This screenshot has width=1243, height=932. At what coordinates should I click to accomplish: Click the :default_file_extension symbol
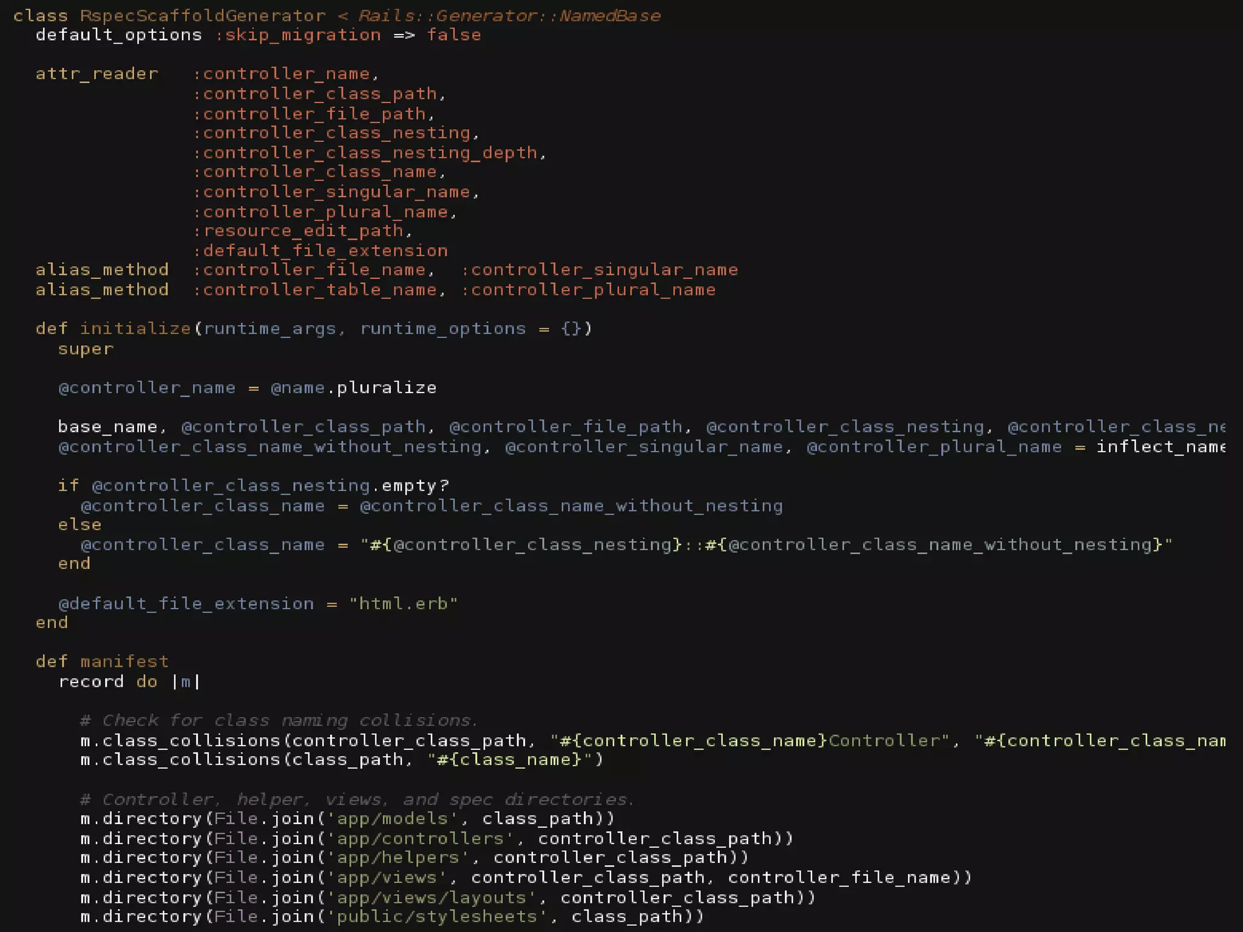click(320, 251)
